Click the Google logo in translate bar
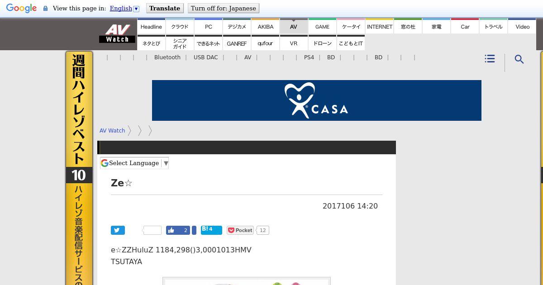This screenshot has width=543, height=285. click(x=21, y=9)
